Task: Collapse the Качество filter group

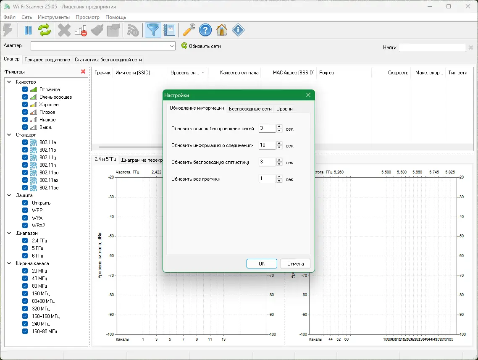Action: [10, 82]
